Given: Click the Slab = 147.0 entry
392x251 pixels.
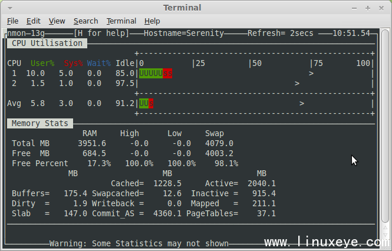Looking at the screenshot, I should (50, 213).
